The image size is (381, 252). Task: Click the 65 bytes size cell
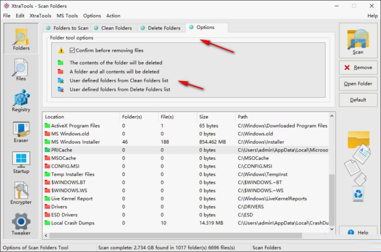click(209, 126)
